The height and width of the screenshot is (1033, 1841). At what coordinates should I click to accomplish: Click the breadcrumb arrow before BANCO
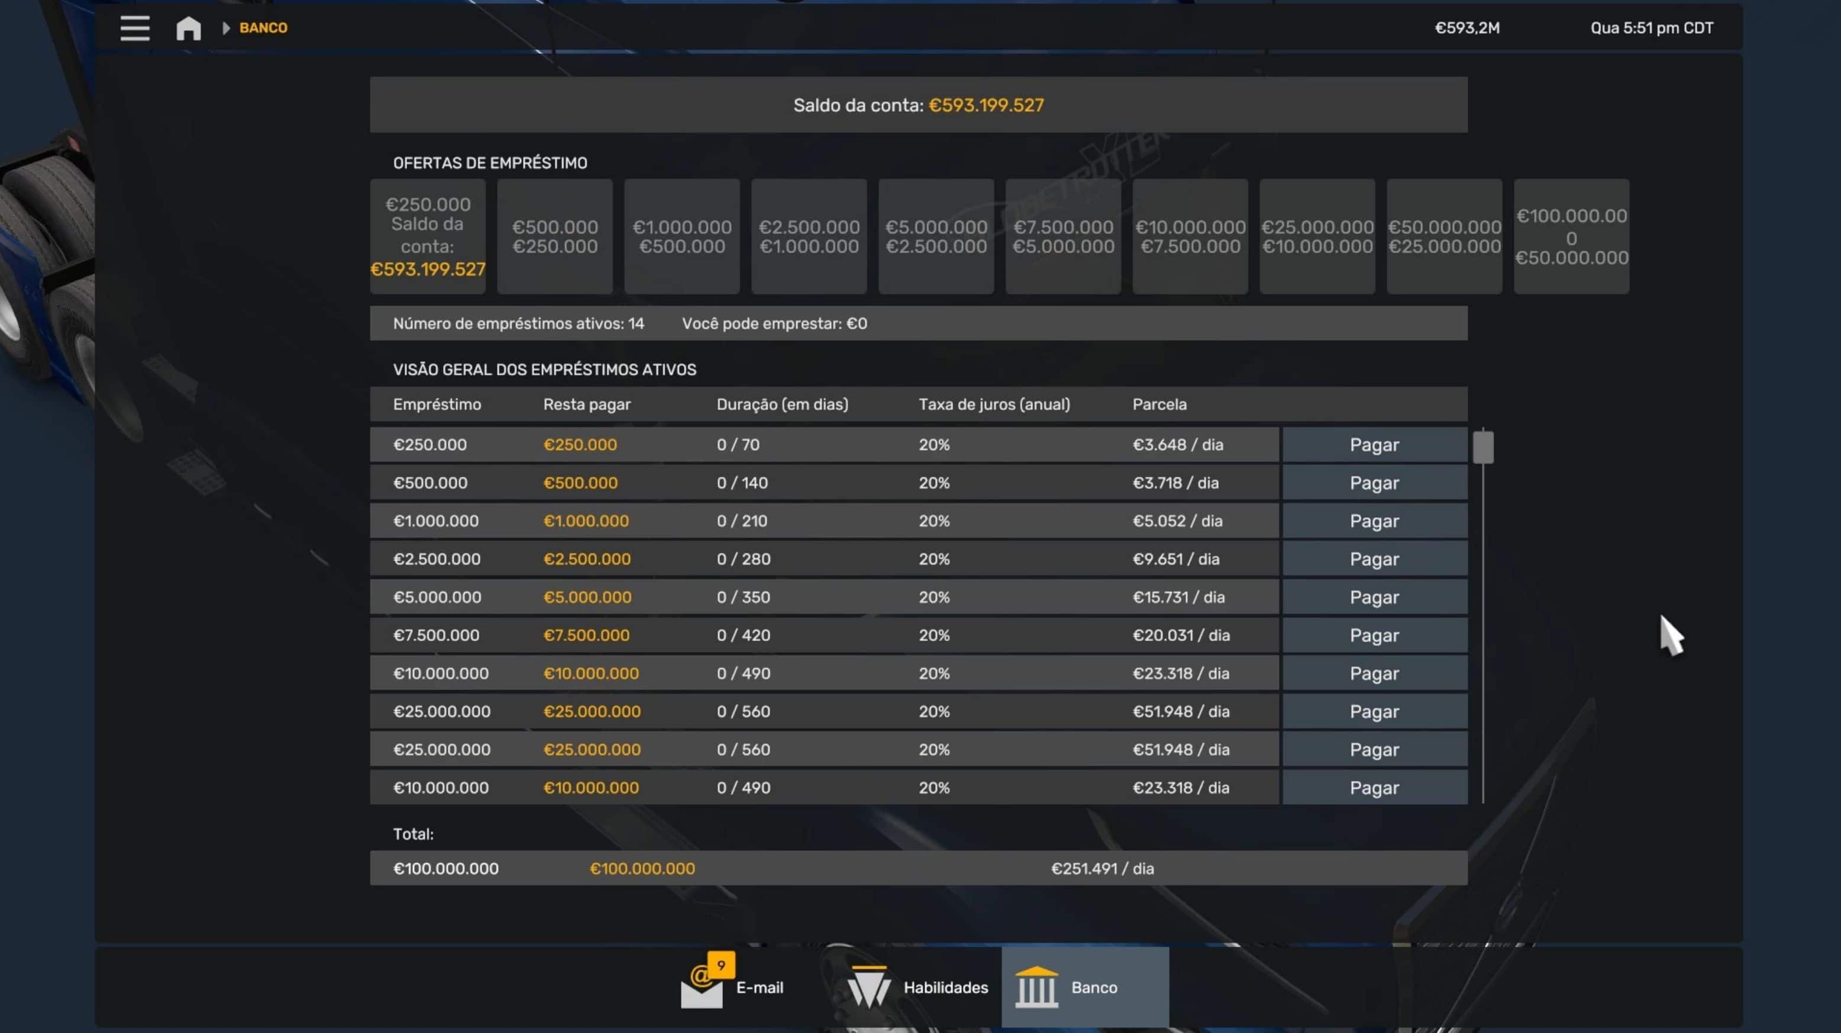226,28
